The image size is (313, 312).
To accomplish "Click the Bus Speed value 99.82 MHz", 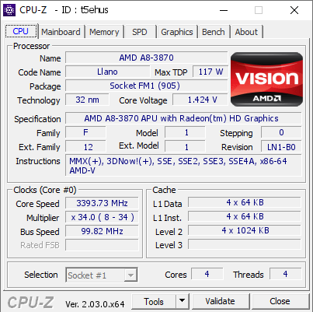I will click(102, 231).
